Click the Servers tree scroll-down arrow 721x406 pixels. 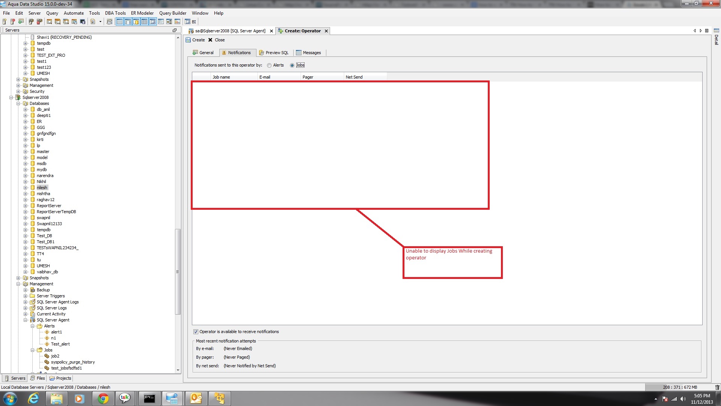(x=178, y=370)
